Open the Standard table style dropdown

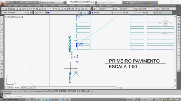point(147,9)
